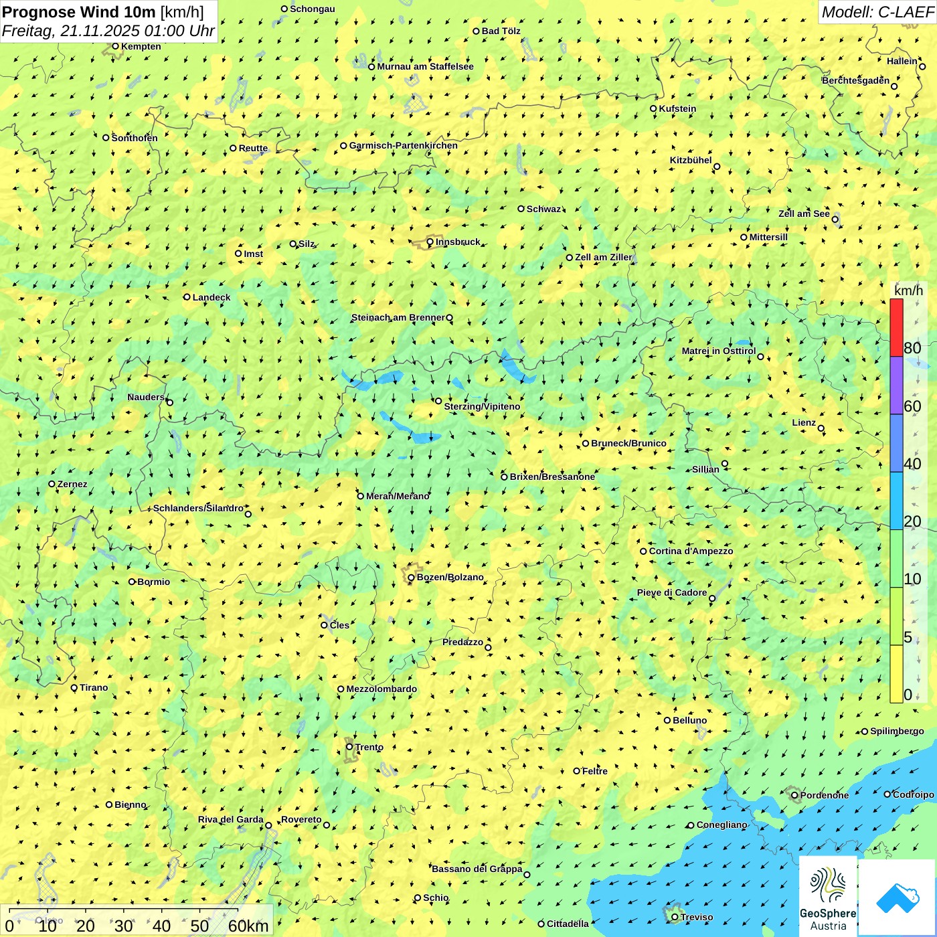Click the Zell am See location marker
937x937 pixels.
point(835,220)
